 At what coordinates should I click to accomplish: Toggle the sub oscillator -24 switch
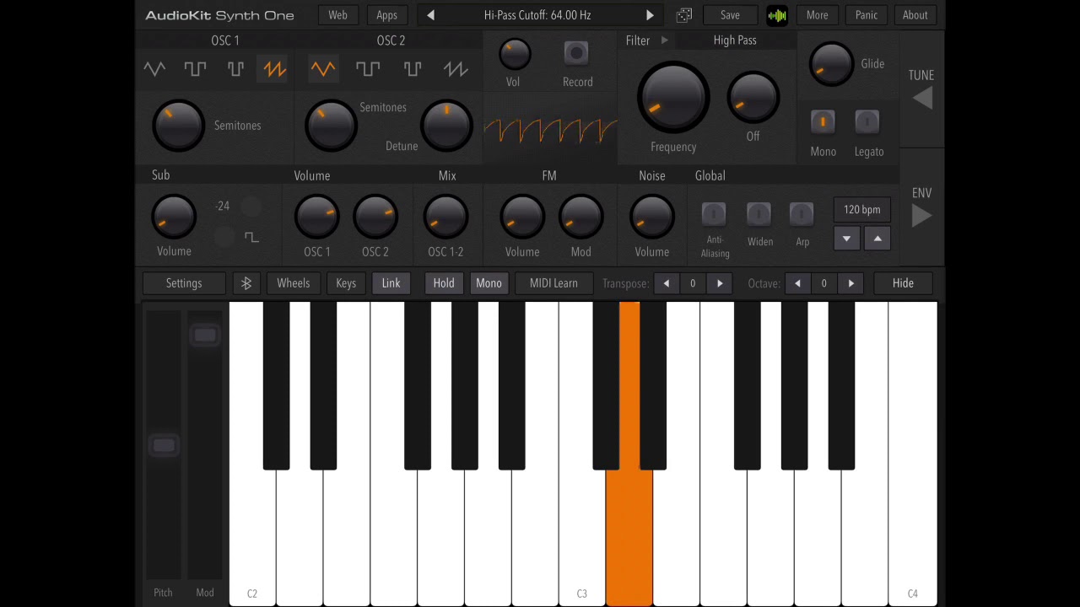coord(251,207)
